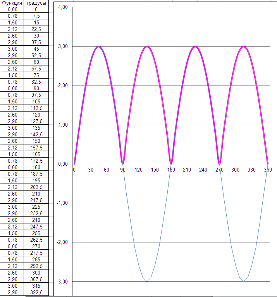This screenshot has height=297, width=277.
Task: Click the cell containing 247,5
Action: click(36, 227)
